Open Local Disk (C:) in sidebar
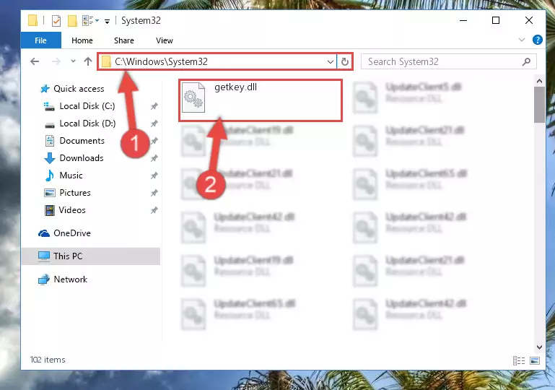 tap(87, 106)
